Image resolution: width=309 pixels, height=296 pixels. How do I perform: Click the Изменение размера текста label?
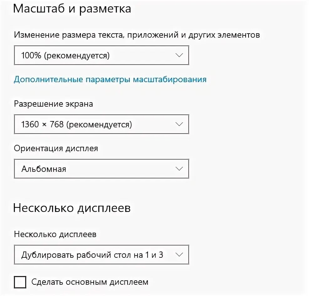click(137, 34)
